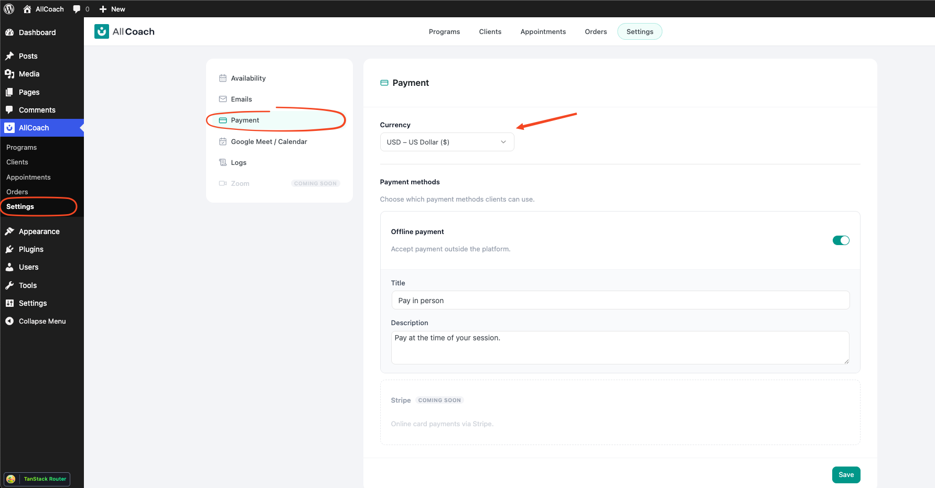Image resolution: width=935 pixels, height=488 pixels.
Task: Click the Plugins plug icon
Action: click(x=9, y=249)
